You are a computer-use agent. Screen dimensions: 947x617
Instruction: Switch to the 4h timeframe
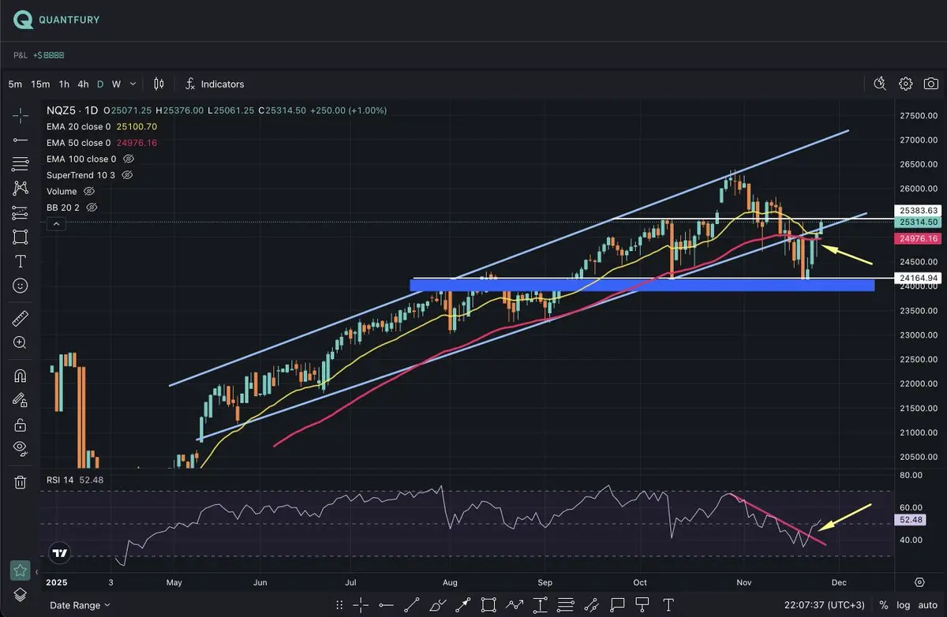click(x=83, y=84)
